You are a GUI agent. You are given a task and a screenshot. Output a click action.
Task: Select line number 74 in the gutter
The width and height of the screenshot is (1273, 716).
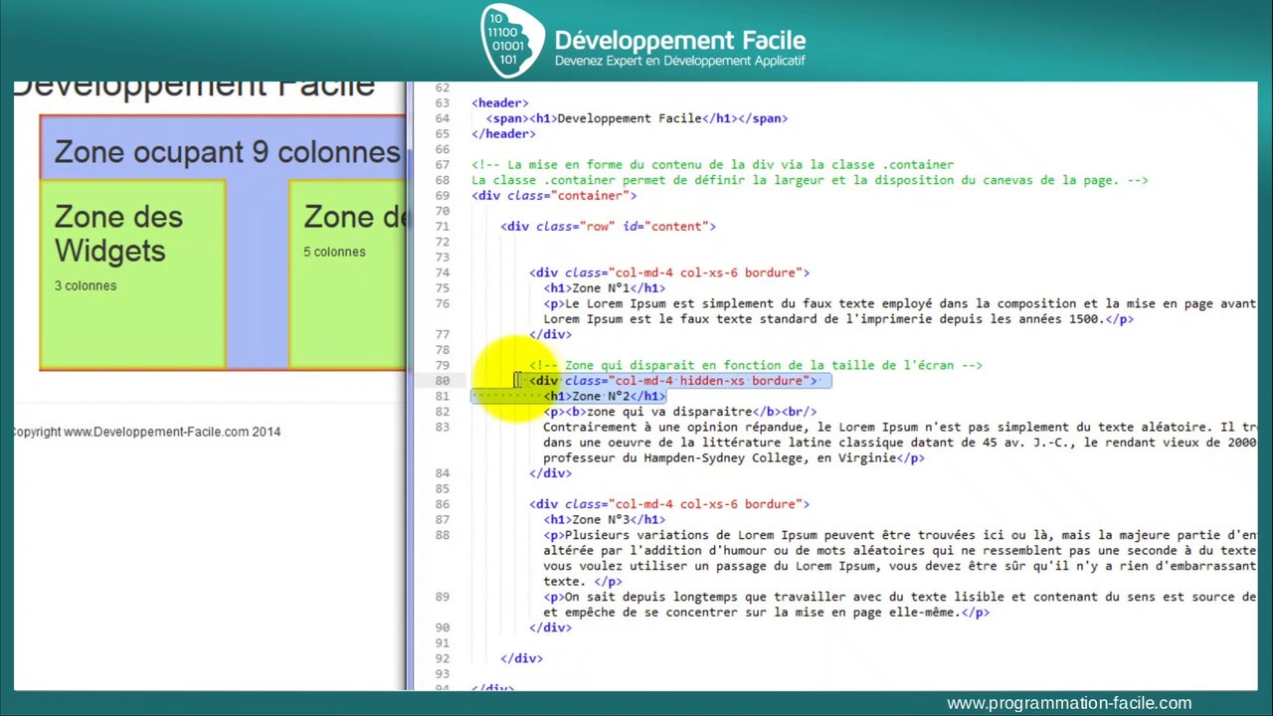pyautogui.click(x=442, y=272)
